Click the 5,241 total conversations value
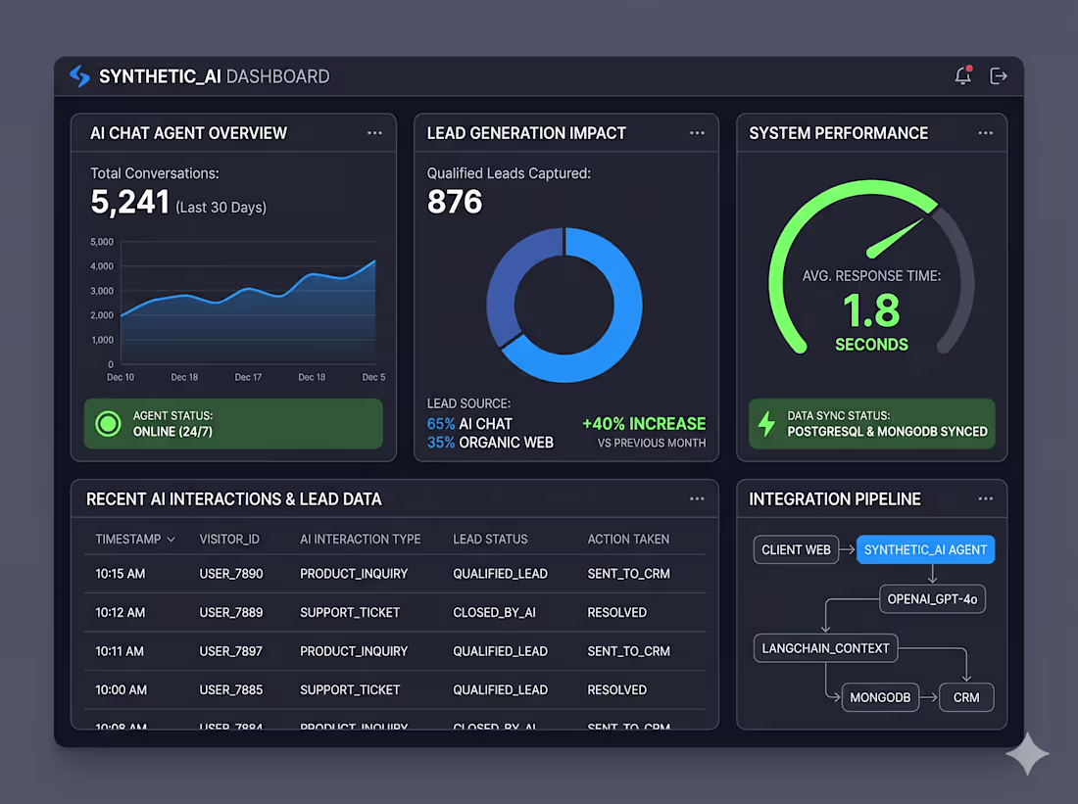1078x804 pixels. click(x=130, y=202)
